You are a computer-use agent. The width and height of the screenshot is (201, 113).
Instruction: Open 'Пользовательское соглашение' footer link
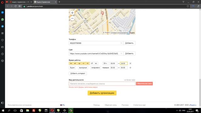pos(19,105)
